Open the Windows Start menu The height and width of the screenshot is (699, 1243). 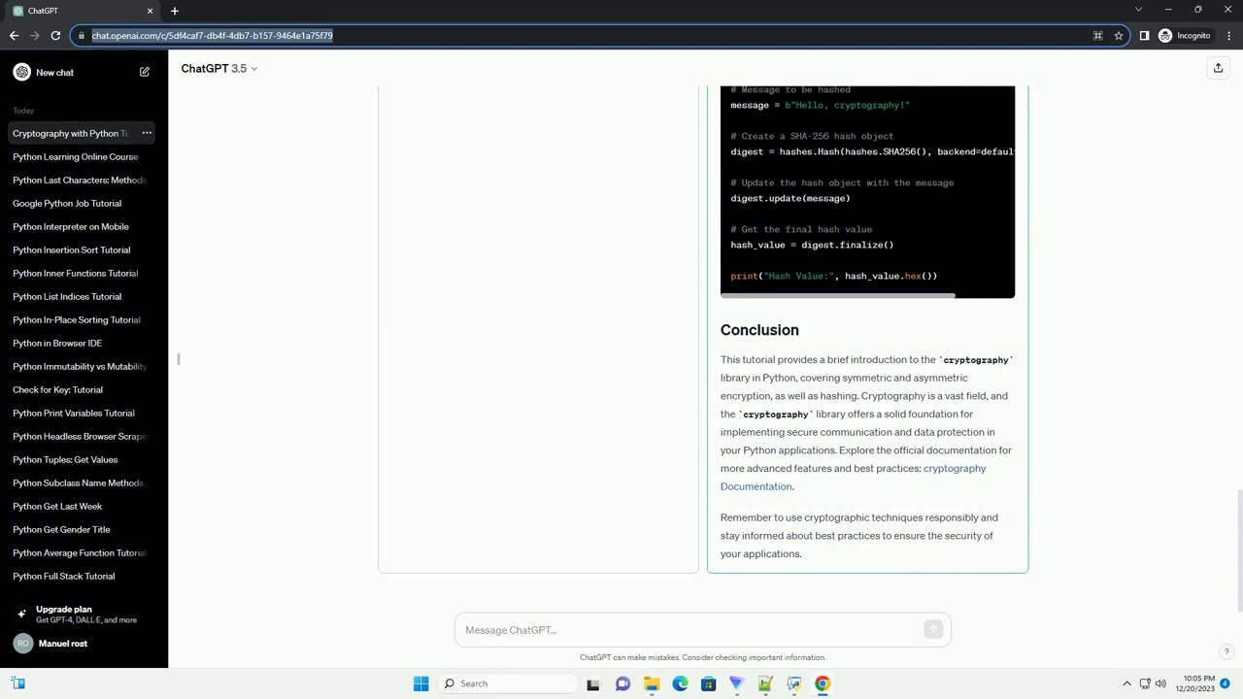point(420,683)
